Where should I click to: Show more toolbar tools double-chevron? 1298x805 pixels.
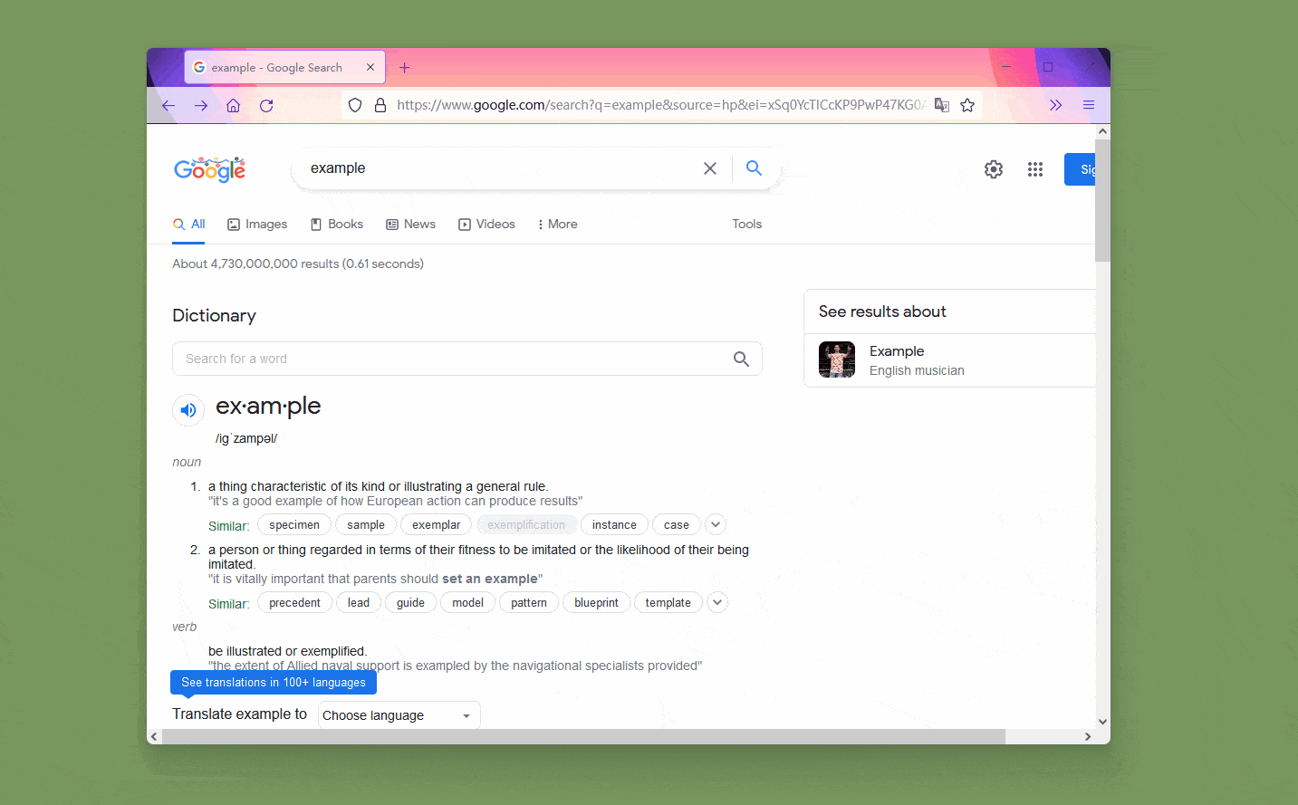[1055, 105]
